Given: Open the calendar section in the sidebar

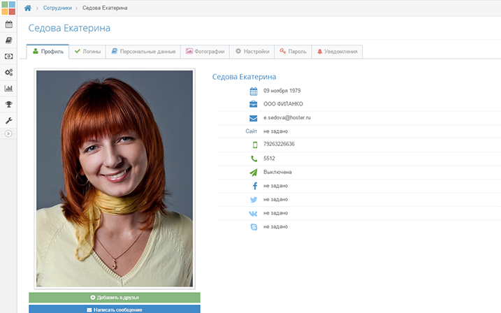Looking at the screenshot, I should 8,24.
